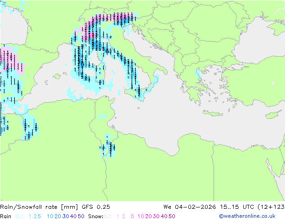Click the "GFS 0.25" model label
285x220 pixels.
pyautogui.click(x=96, y=207)
